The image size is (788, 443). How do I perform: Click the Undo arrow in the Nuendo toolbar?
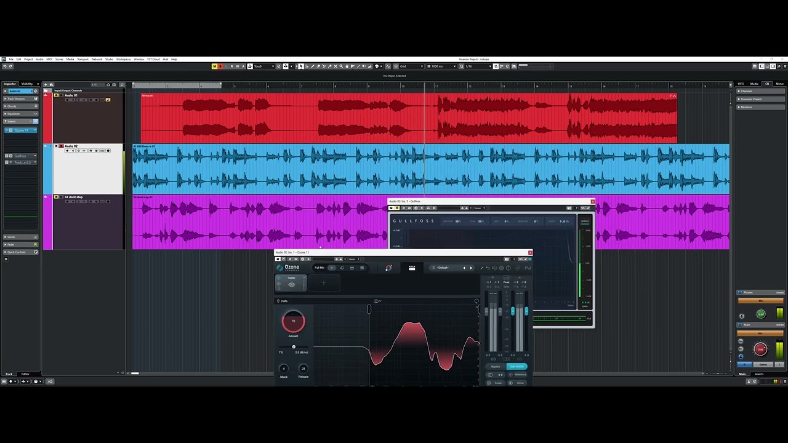click(4, 66)
